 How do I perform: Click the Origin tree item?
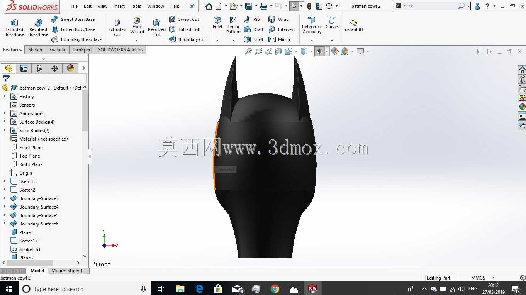point(21,173)
